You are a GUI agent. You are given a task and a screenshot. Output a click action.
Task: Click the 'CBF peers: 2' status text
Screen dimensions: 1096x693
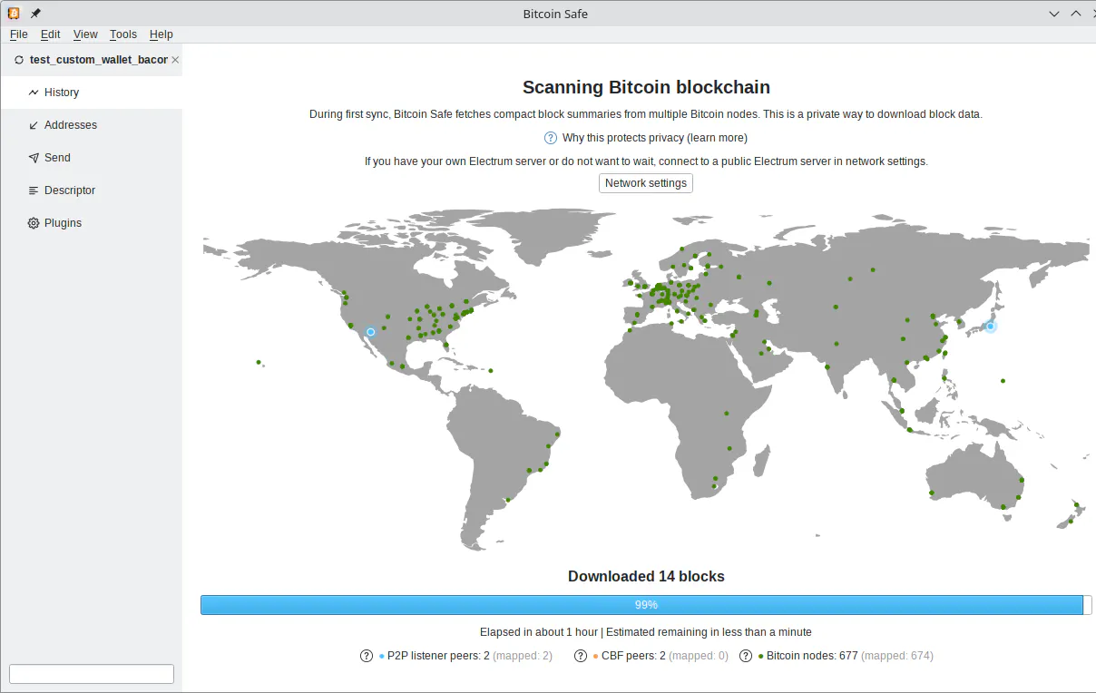pos(633,656)
